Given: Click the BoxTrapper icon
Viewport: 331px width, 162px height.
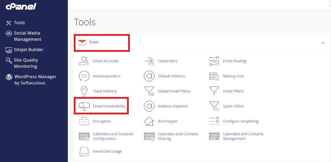Looking at the screenshot, I should (x=149, y=121).
